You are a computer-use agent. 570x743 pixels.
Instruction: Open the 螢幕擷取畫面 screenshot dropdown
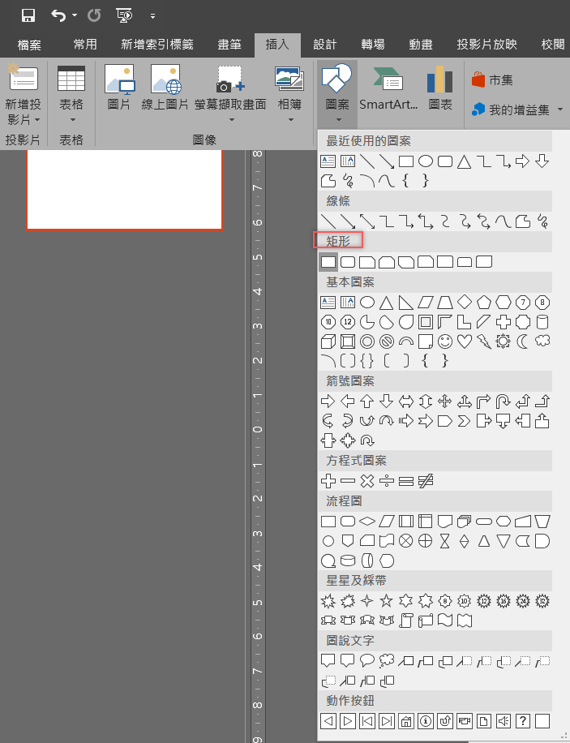(x=230, y=94)
